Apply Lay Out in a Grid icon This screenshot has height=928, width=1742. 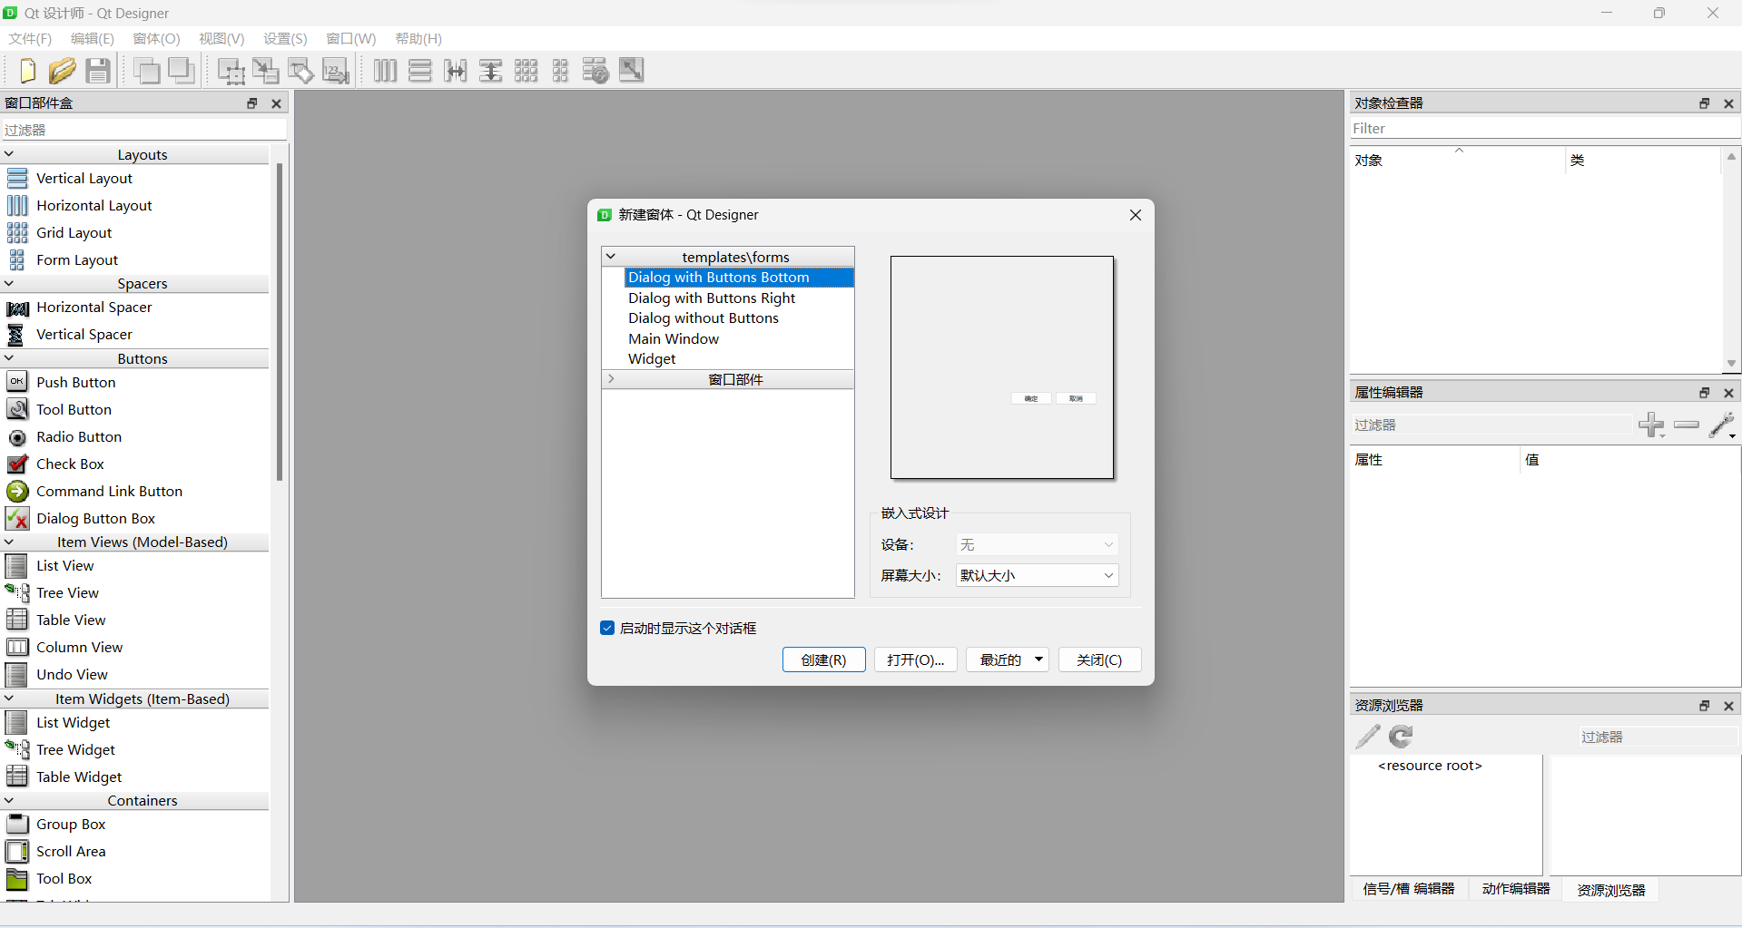click(526, 71)
